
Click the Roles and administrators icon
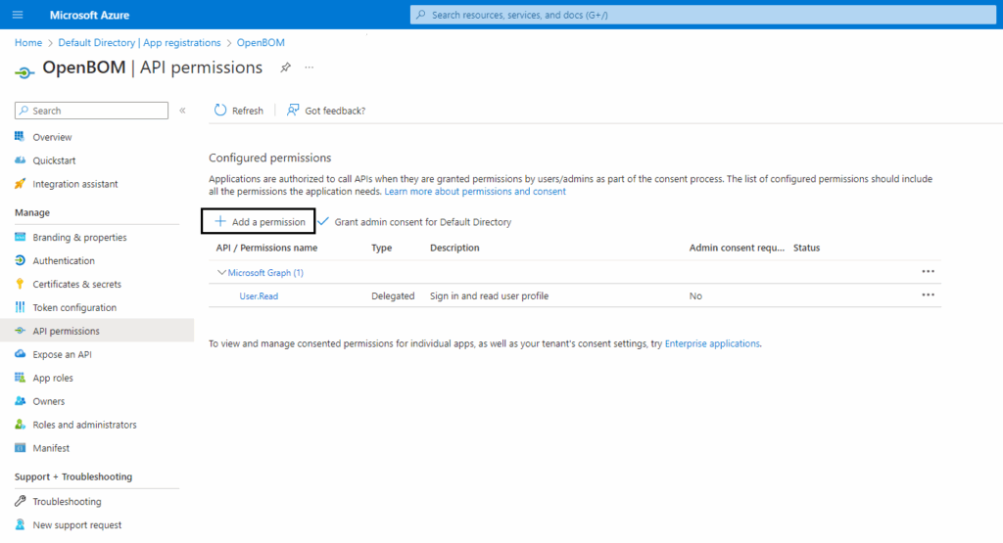[20, 425]
